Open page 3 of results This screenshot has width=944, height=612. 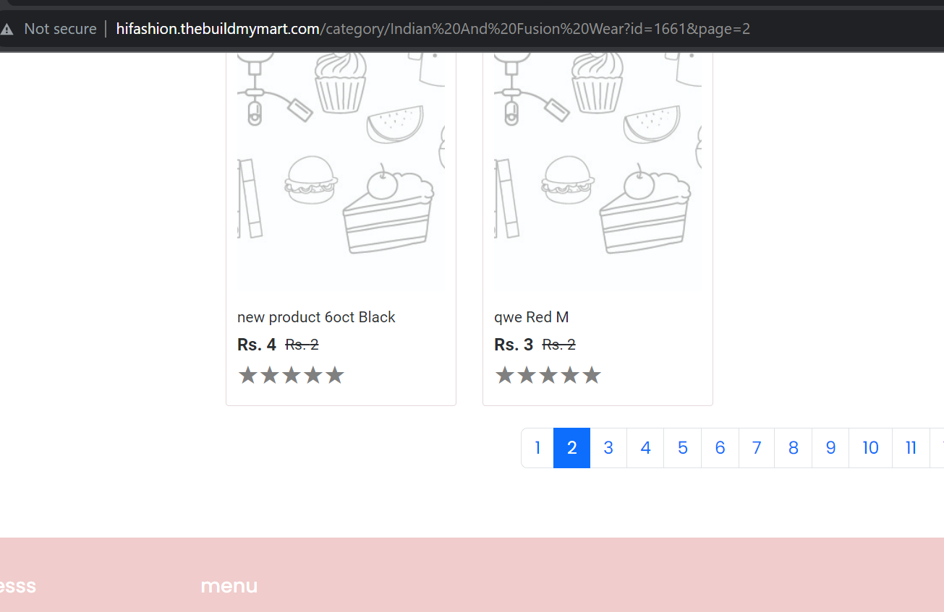coord(608,448)
